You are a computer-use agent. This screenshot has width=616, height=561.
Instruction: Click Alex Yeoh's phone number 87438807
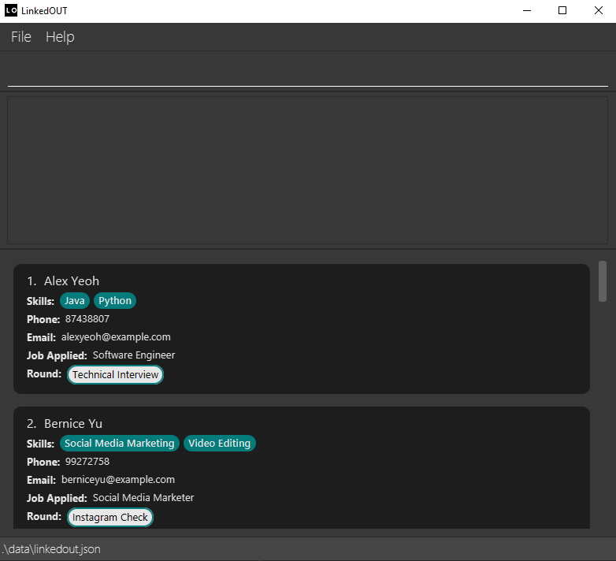[x=87, y=319]
